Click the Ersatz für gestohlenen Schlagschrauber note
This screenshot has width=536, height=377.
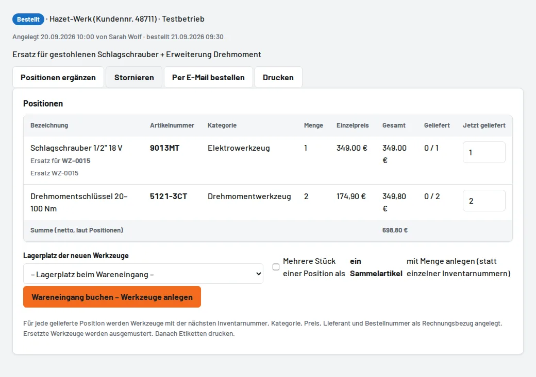(137, 54)
